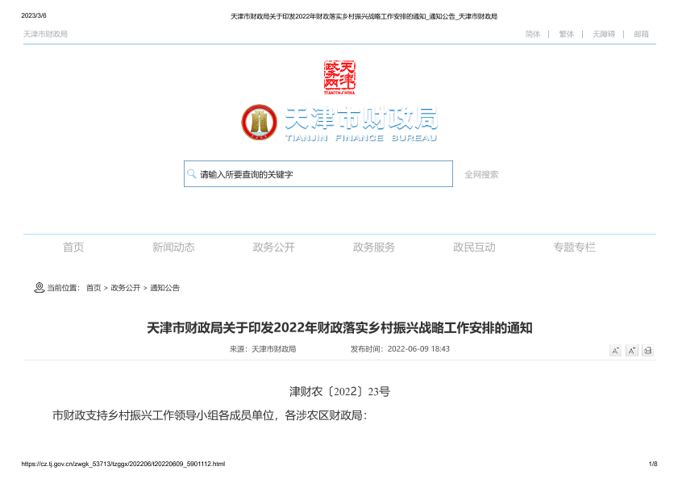The image size is (678, 479).
Task: Open the 政民互动 section
Action: click(x=474, y=248)
